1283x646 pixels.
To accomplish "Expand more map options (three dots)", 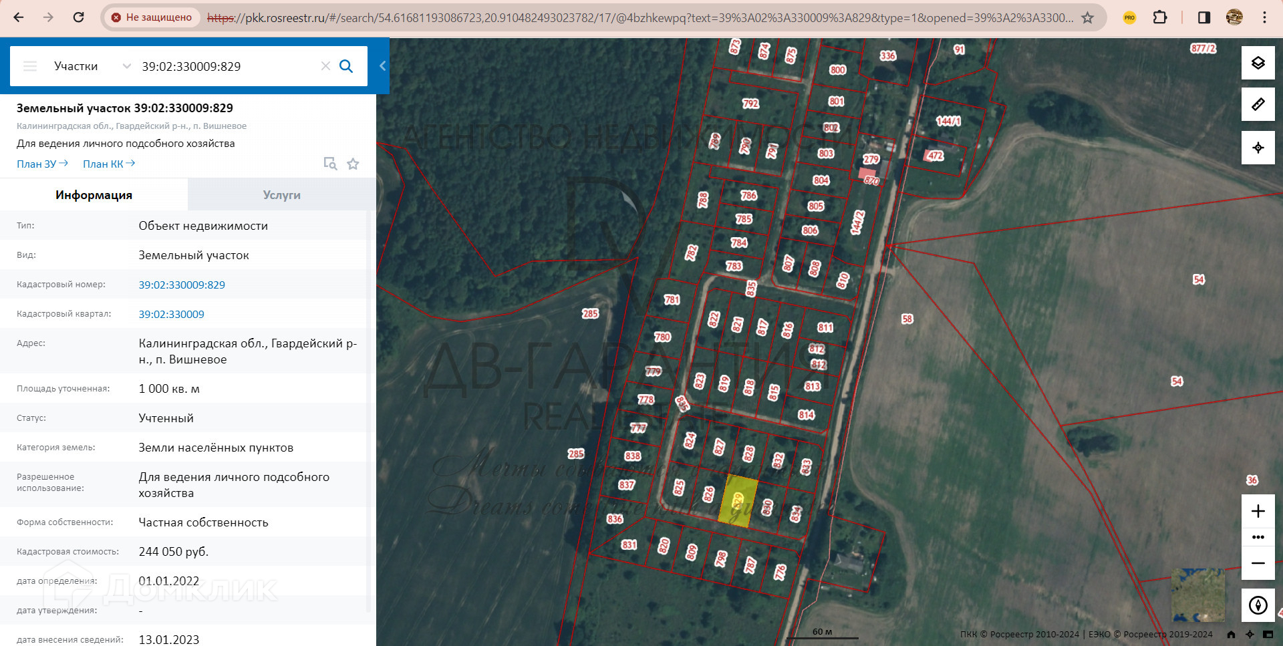I will pyautogui.click(x=1258, y=537).
